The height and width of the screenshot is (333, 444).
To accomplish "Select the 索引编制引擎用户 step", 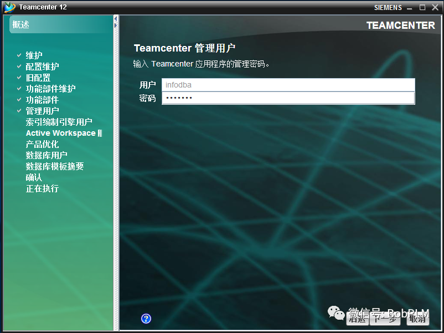I will (x=59, y=122).
